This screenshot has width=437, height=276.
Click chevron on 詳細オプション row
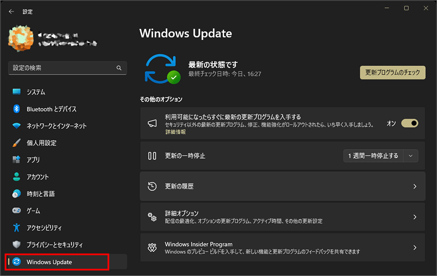pos(415,217)
